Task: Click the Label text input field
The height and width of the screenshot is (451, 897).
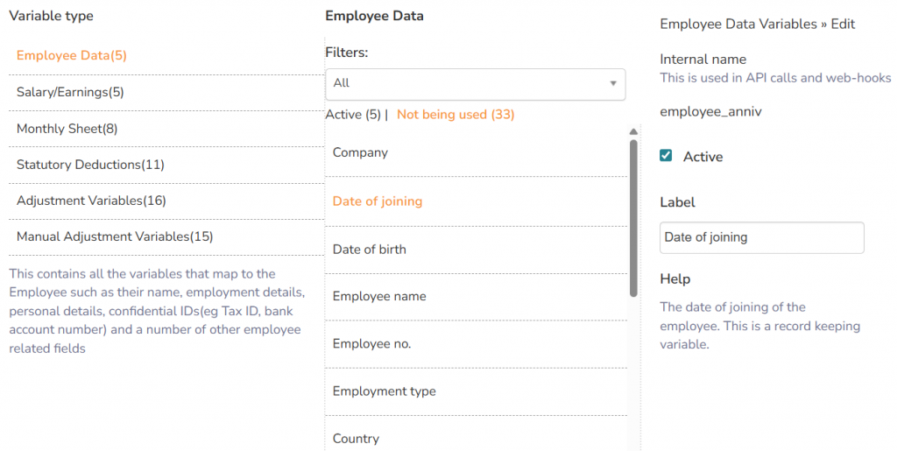Action: point(761,237)
